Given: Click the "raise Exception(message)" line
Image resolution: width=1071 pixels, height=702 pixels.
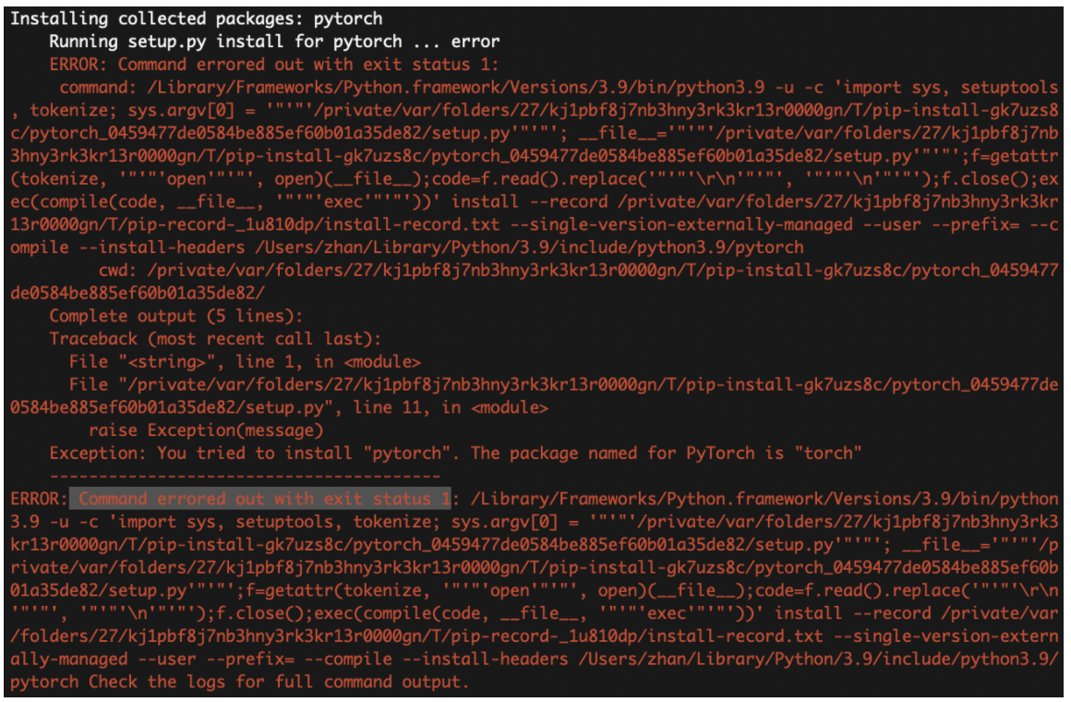Looking at the screenshot, I should coord(206,430).
